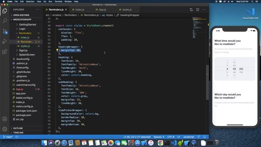Open Finder from the Dock

pyautogui.click(x=44, y=143)
